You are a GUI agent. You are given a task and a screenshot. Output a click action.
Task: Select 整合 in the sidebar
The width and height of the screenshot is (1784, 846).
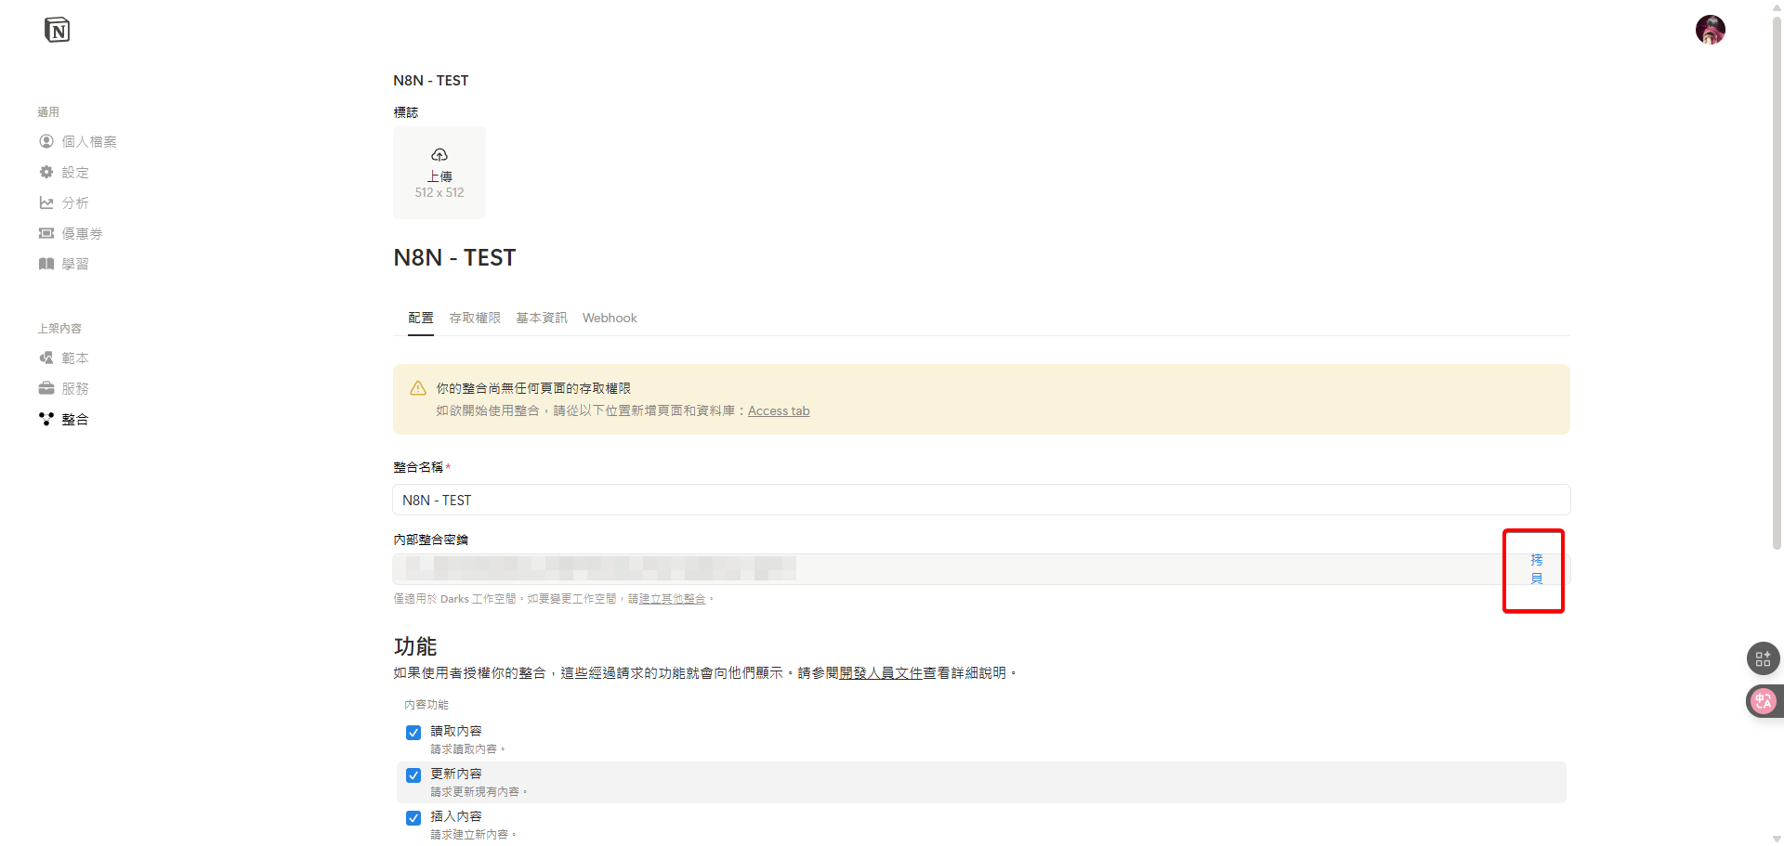click(75, 419)
